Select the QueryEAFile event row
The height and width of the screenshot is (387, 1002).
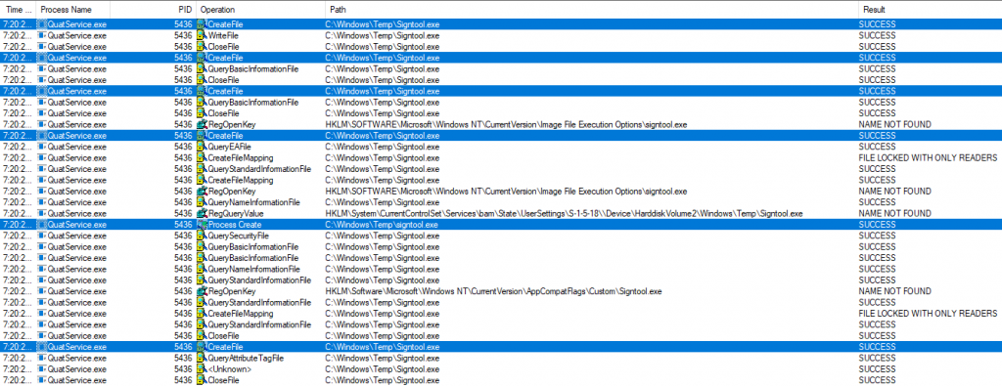pos(501,147)
